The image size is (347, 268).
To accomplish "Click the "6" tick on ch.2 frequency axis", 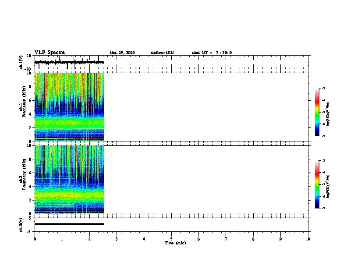I will (30, 173).
